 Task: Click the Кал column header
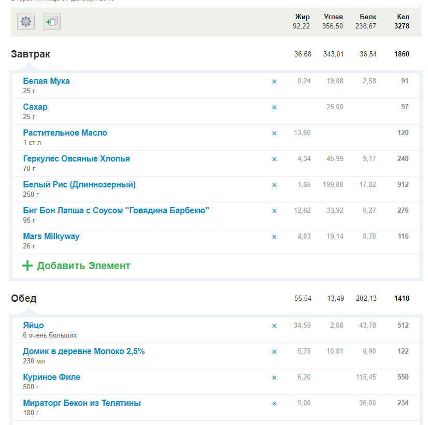point(403,17)
